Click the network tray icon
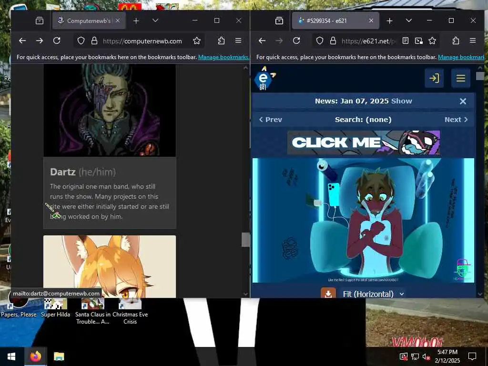 [415, 356]
